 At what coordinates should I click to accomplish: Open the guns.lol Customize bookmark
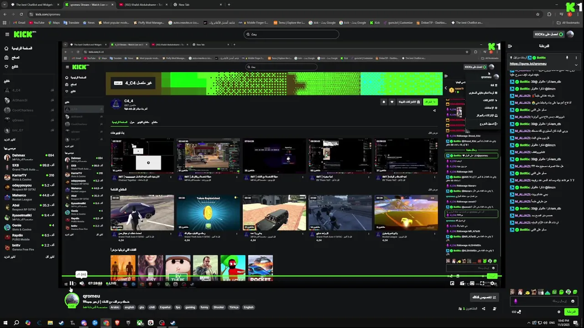coord(398,22)
